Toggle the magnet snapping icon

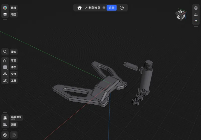click(x=196, y=8)
